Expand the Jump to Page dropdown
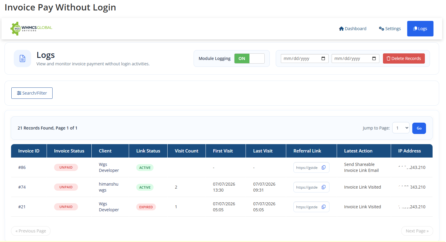Viewport: 446px width, 242px height. click(401, 128)
